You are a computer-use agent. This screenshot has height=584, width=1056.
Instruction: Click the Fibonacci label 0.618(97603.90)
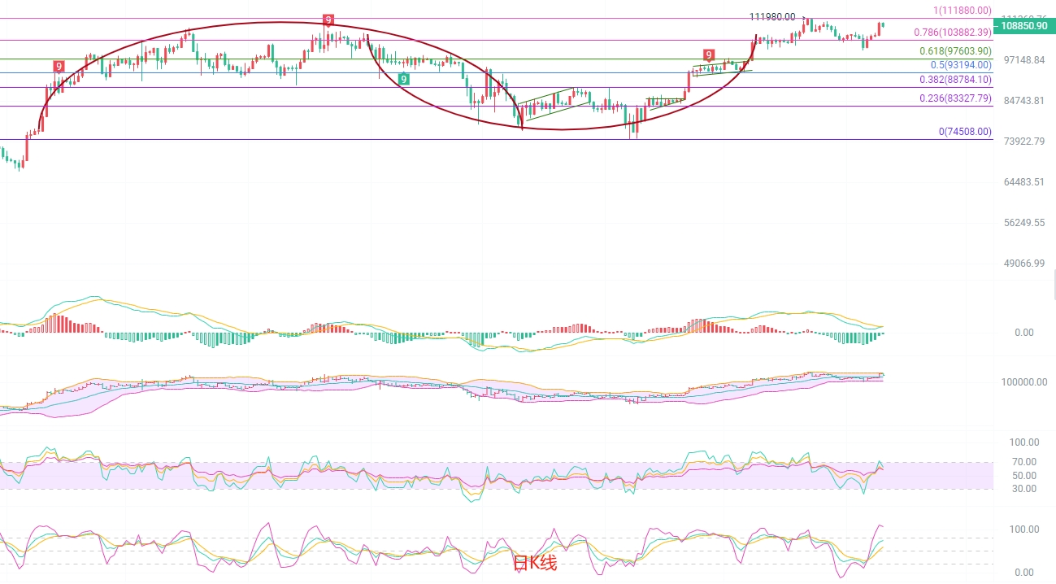[956, 50]
